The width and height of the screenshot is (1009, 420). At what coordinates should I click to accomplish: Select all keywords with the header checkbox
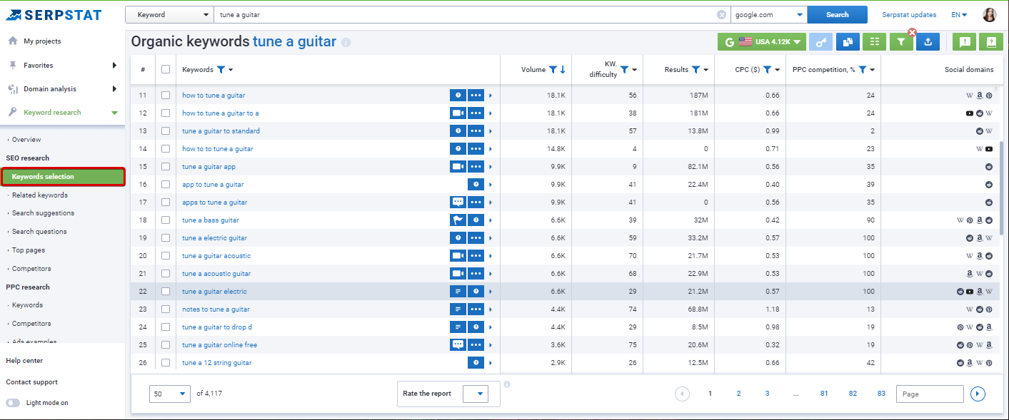[166, 69]
